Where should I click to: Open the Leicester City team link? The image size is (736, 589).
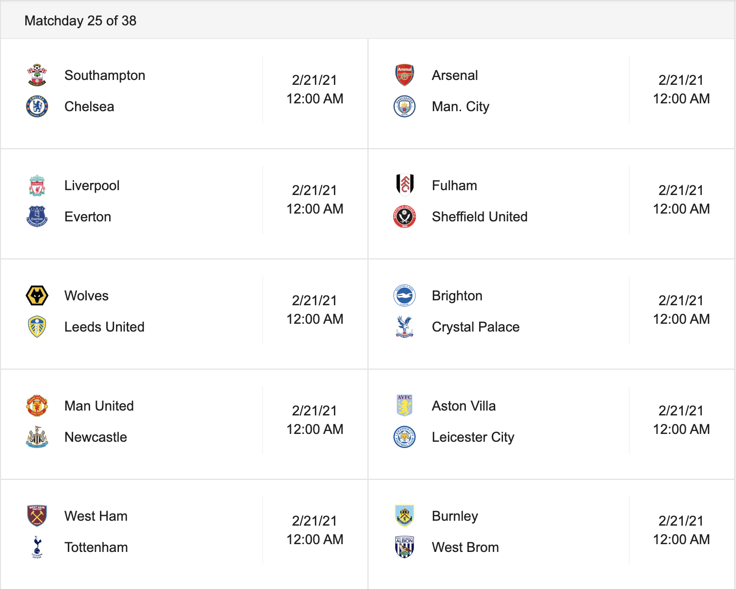coord(473,437)
